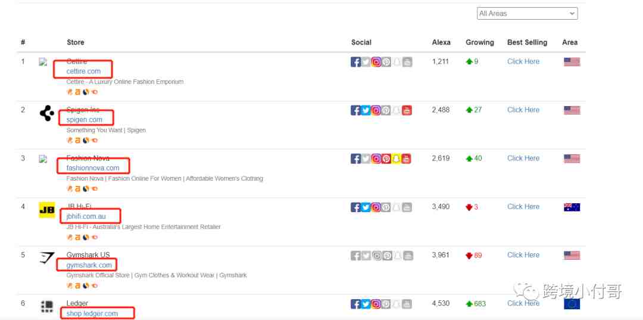
Task: Open the jbhifi.com.au store link
Action: point(86,217)
